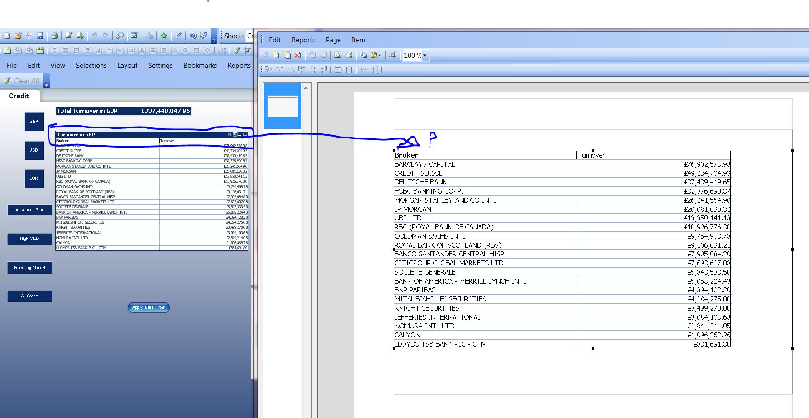Open the File menu
The height and width of the screenshot is (418, 809).
[11, 66]
